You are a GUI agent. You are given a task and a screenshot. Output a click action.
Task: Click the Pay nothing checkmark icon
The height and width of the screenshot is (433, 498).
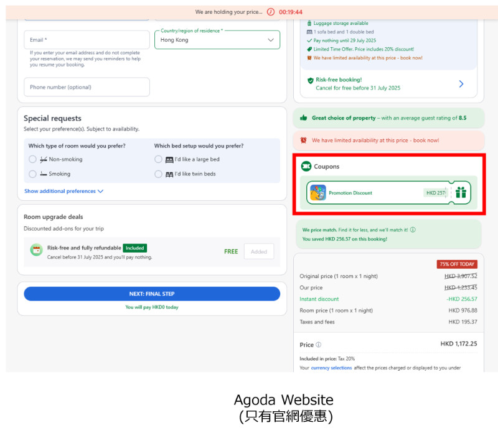pyautogui.click(x=309, y=40)
